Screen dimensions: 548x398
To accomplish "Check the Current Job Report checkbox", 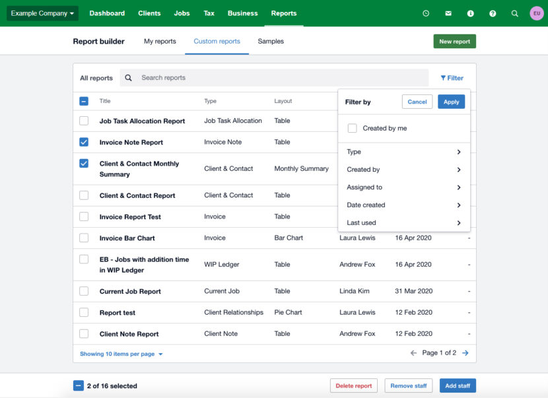I will [83, 291].
